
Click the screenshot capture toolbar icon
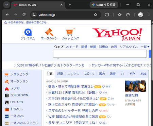point(128,15)
